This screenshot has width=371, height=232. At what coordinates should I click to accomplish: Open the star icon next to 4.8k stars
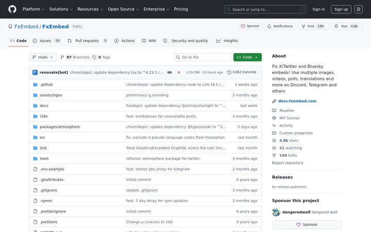pos(274,140)
